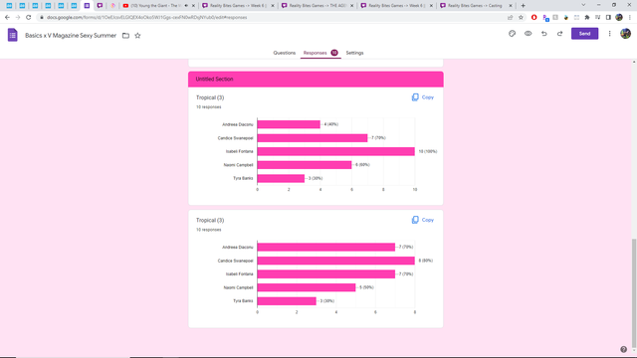This screenshot has width=637, height=358.
Task: Undo the last change
Action: 544,34
